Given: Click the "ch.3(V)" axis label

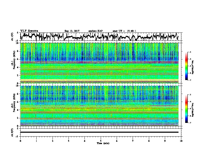Looking at the screenshot, I should [12, 133].
